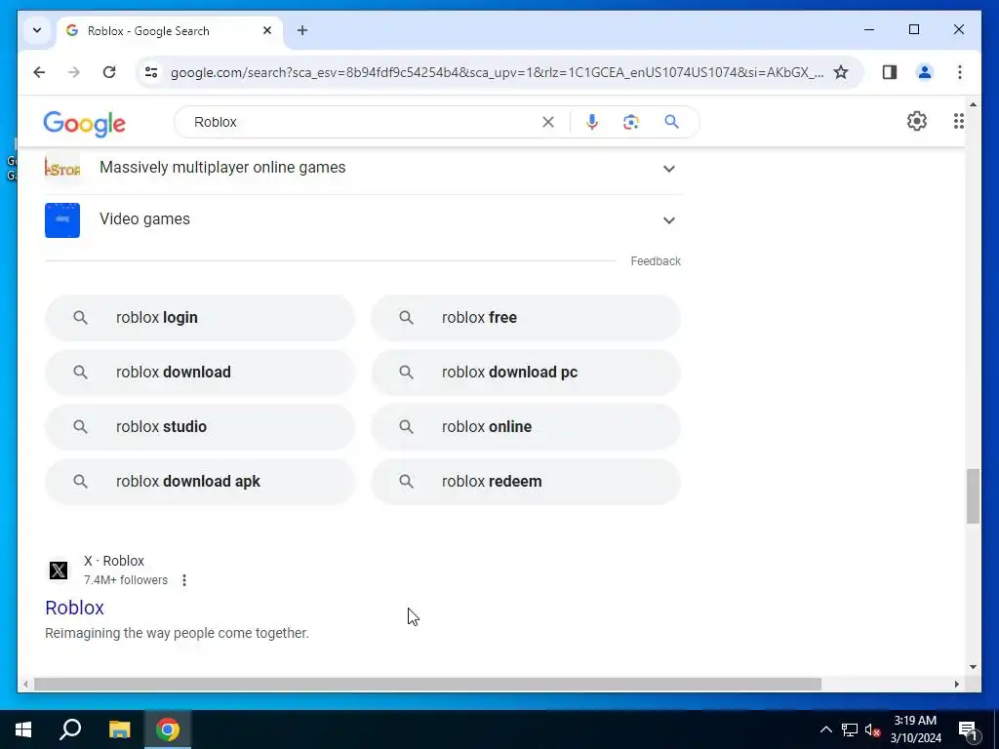The height and width of the screenshot is (749, 999).
Task: Open the Google apps grid
Action: pyautogui.click(x=958, y=121)
